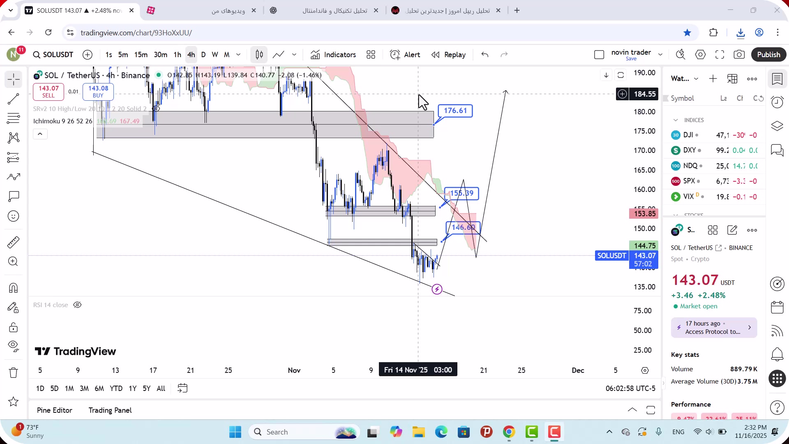Select the 15m timeframe
Screen dimensions: 789x444
pos(141,55)
